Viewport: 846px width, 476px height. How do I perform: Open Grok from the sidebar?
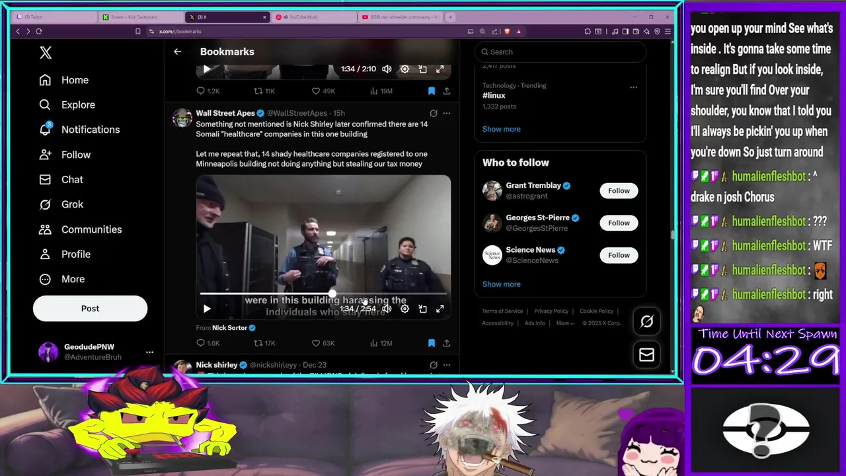point(61,204)
